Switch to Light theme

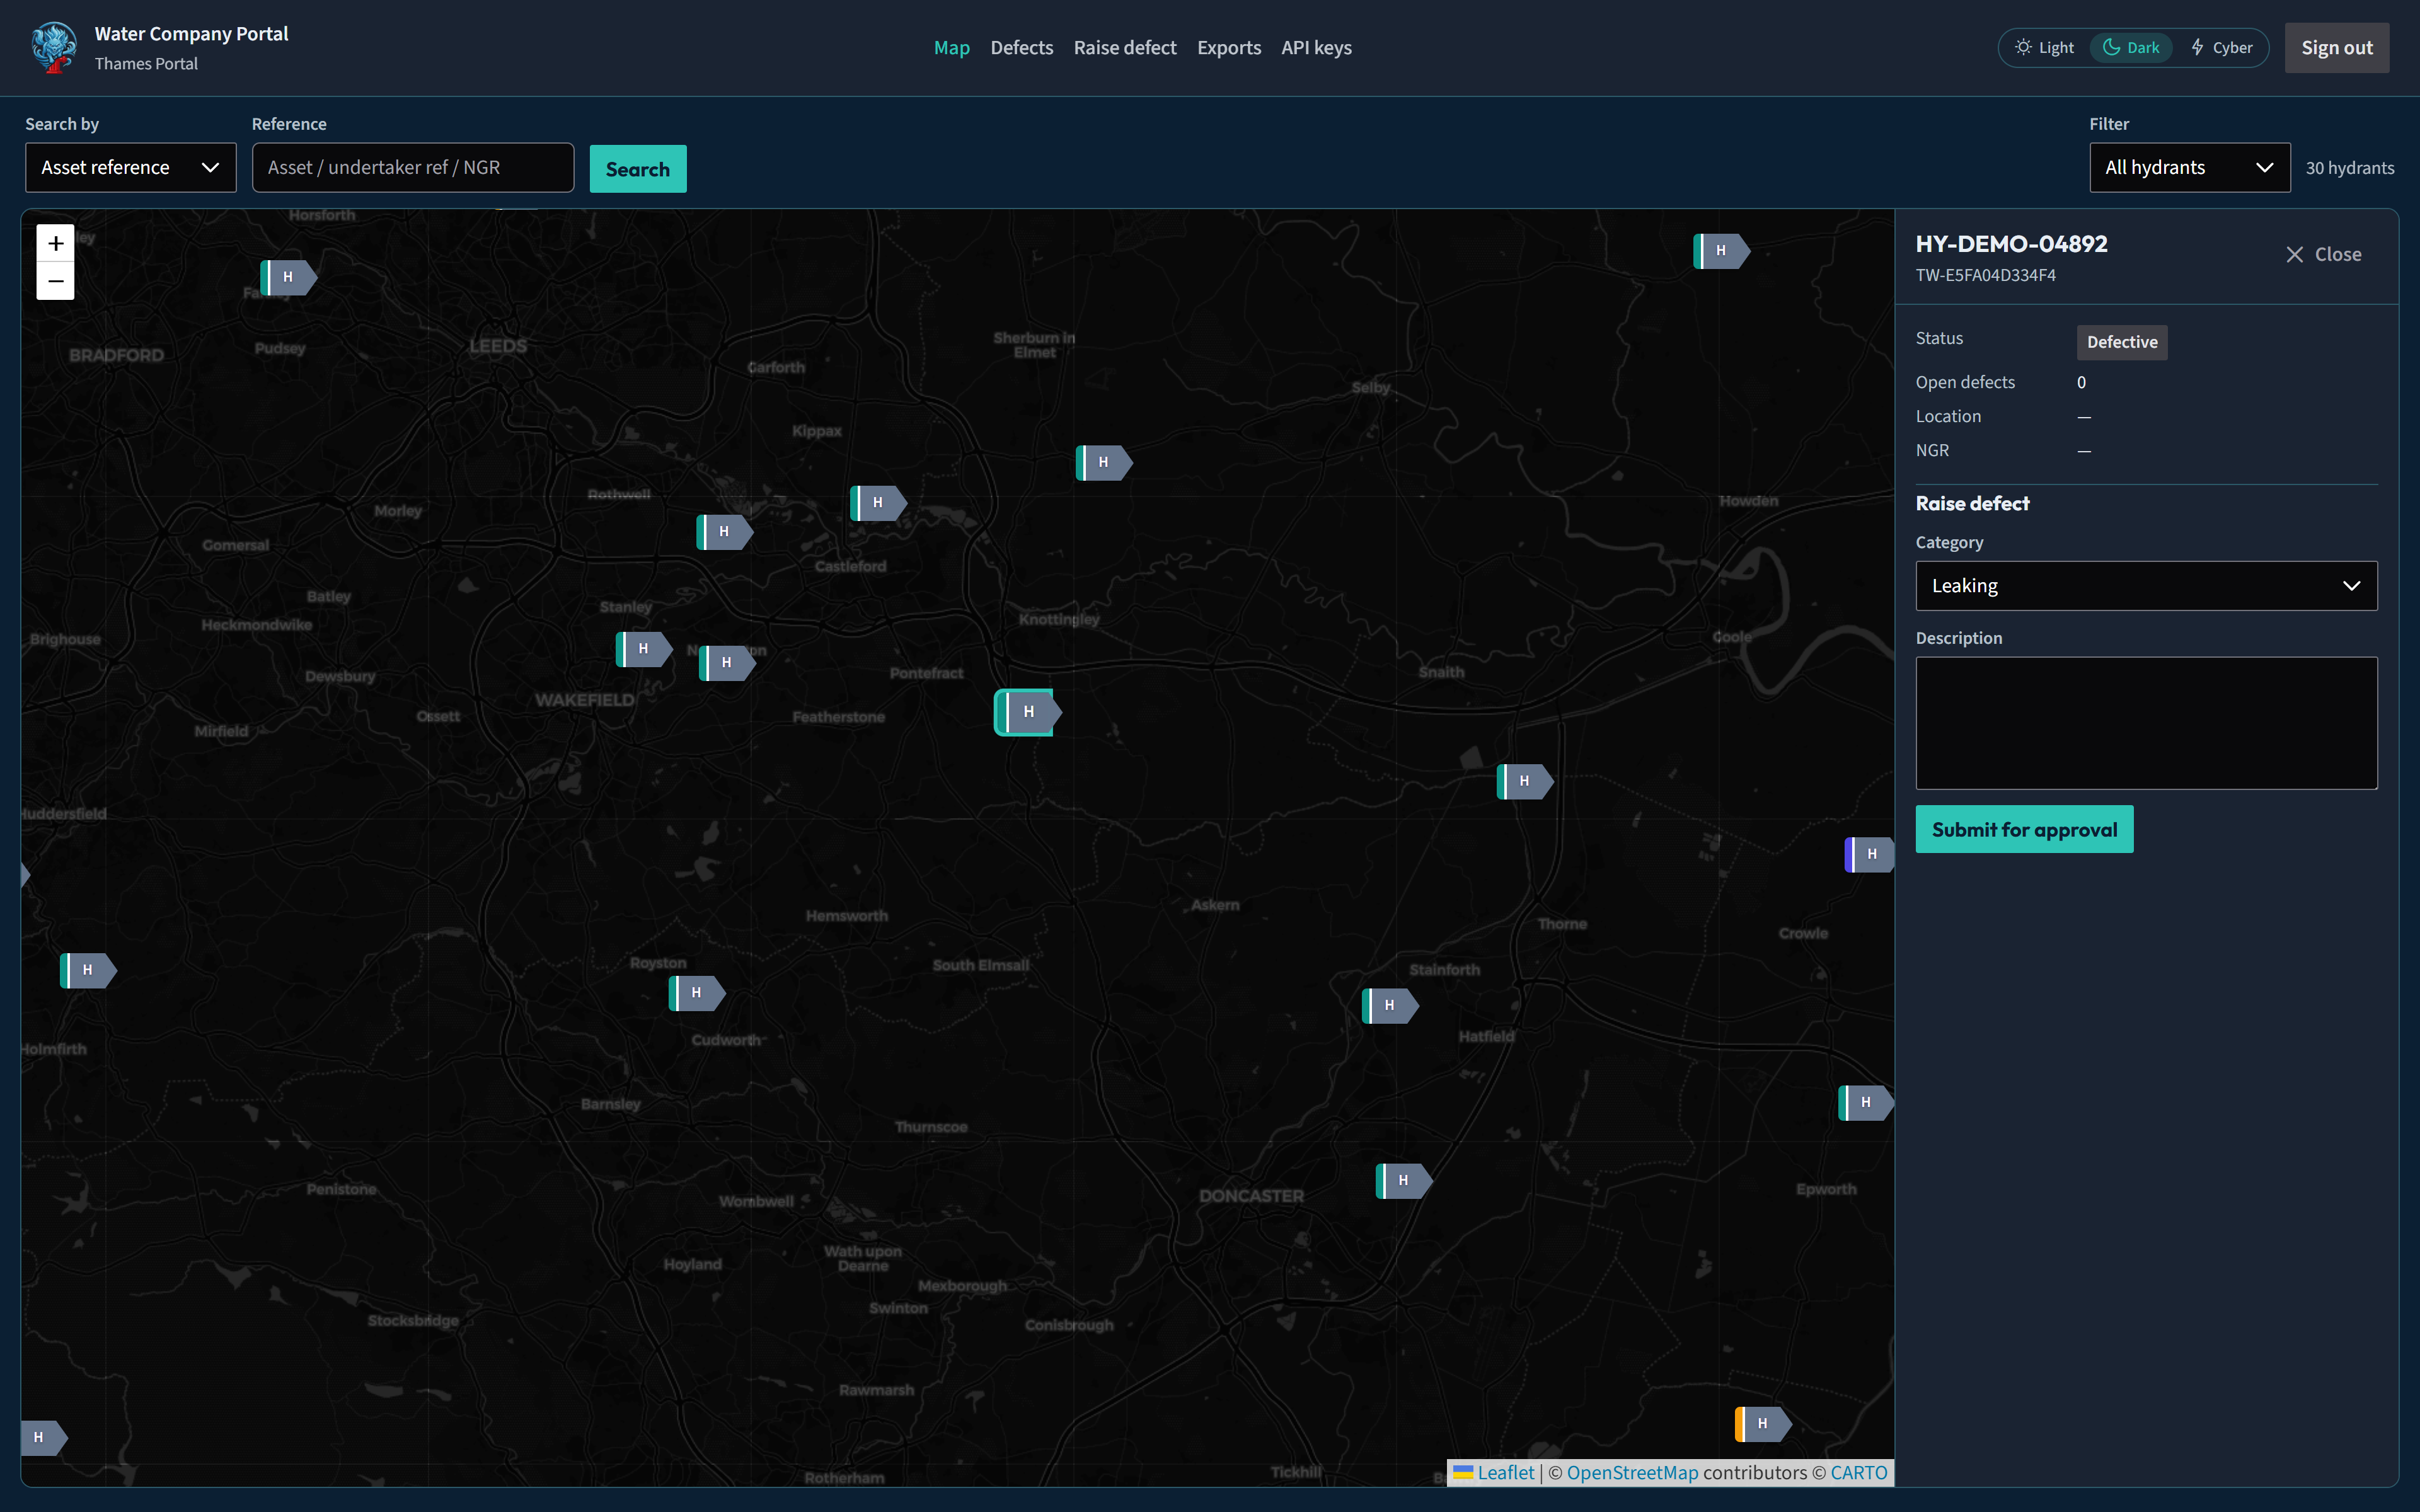[x=2045, y=48]
